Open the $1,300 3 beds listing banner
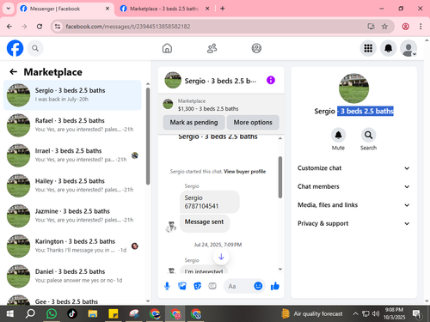 (221, 105)
